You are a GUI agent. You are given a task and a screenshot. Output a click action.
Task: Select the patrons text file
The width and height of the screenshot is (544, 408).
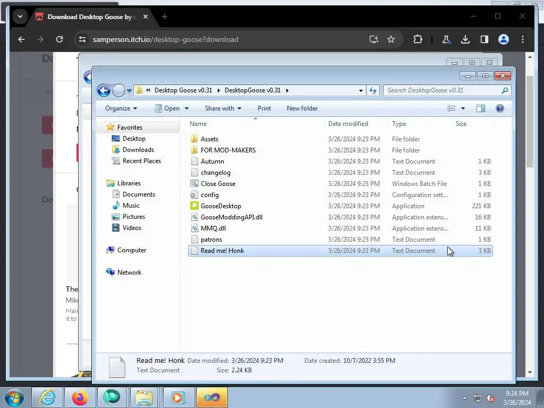click(211, 240)
